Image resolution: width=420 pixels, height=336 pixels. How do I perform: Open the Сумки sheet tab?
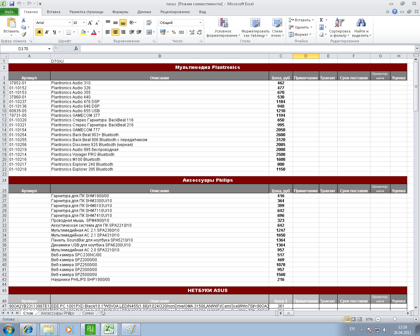coord(88,313)
